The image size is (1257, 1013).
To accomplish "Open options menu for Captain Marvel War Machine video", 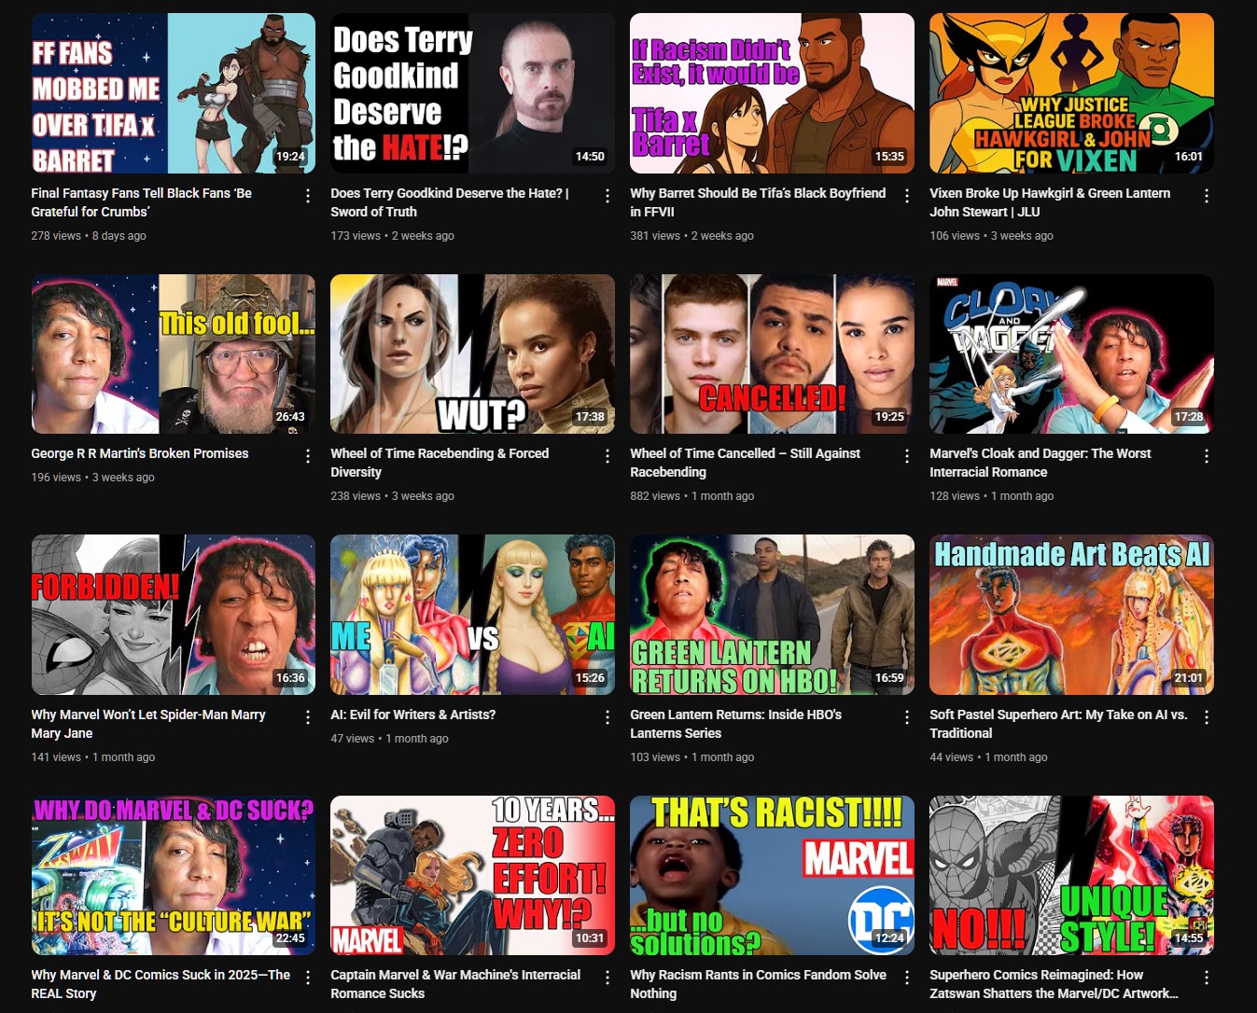I will 608,978.
